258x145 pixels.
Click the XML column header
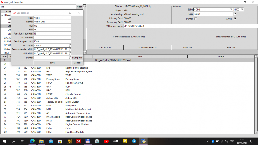point(140,56)
